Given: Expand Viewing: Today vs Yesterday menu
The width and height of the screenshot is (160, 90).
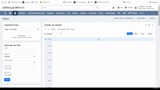Looking at the screenshot, I should (x=124, y=18).
